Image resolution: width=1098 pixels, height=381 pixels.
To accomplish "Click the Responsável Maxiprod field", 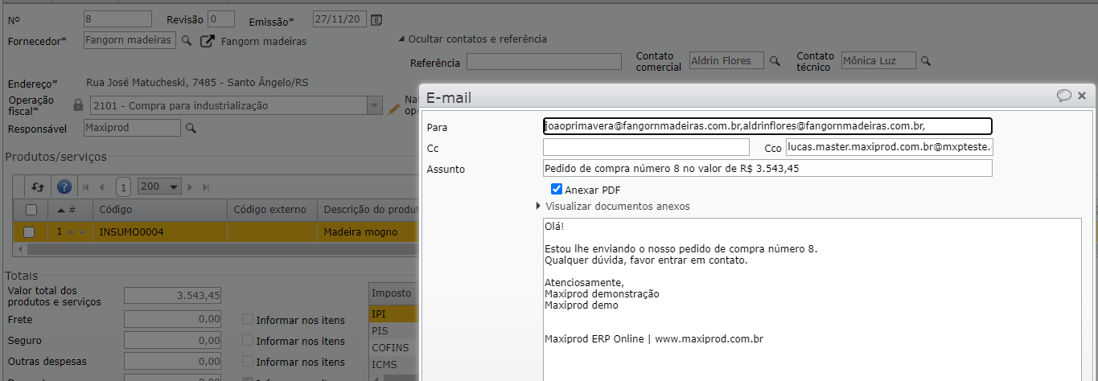I will (x=133, y=128).
